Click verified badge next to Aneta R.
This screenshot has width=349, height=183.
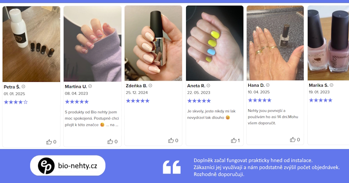(209, 85)
